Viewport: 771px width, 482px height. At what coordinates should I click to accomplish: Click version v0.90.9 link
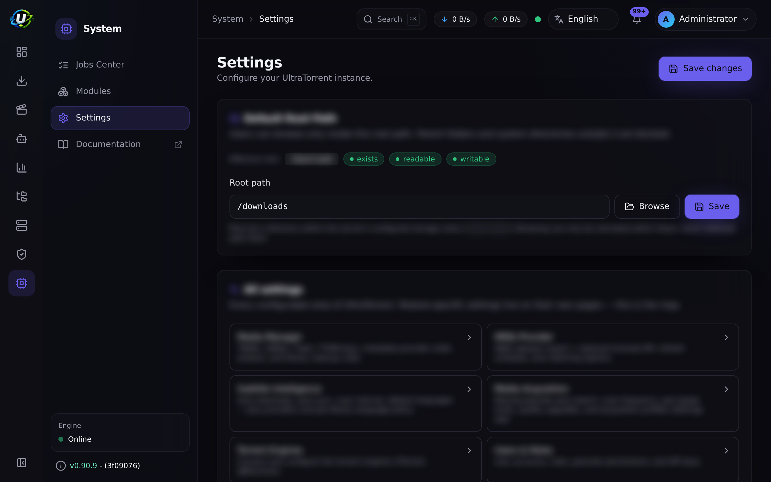click(83, 466)
